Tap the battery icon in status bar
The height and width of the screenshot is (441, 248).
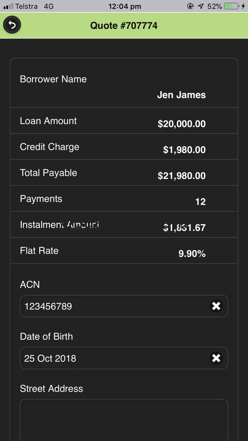(231, 6)
